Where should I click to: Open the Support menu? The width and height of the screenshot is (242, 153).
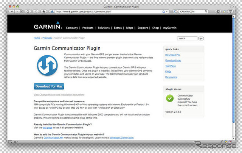[x=143, y=28]
